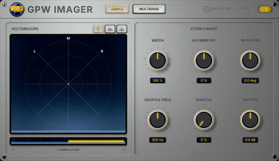Open the REPORT BUG link
The height and width of the screenshot is (161, 279).
point(222,9)
